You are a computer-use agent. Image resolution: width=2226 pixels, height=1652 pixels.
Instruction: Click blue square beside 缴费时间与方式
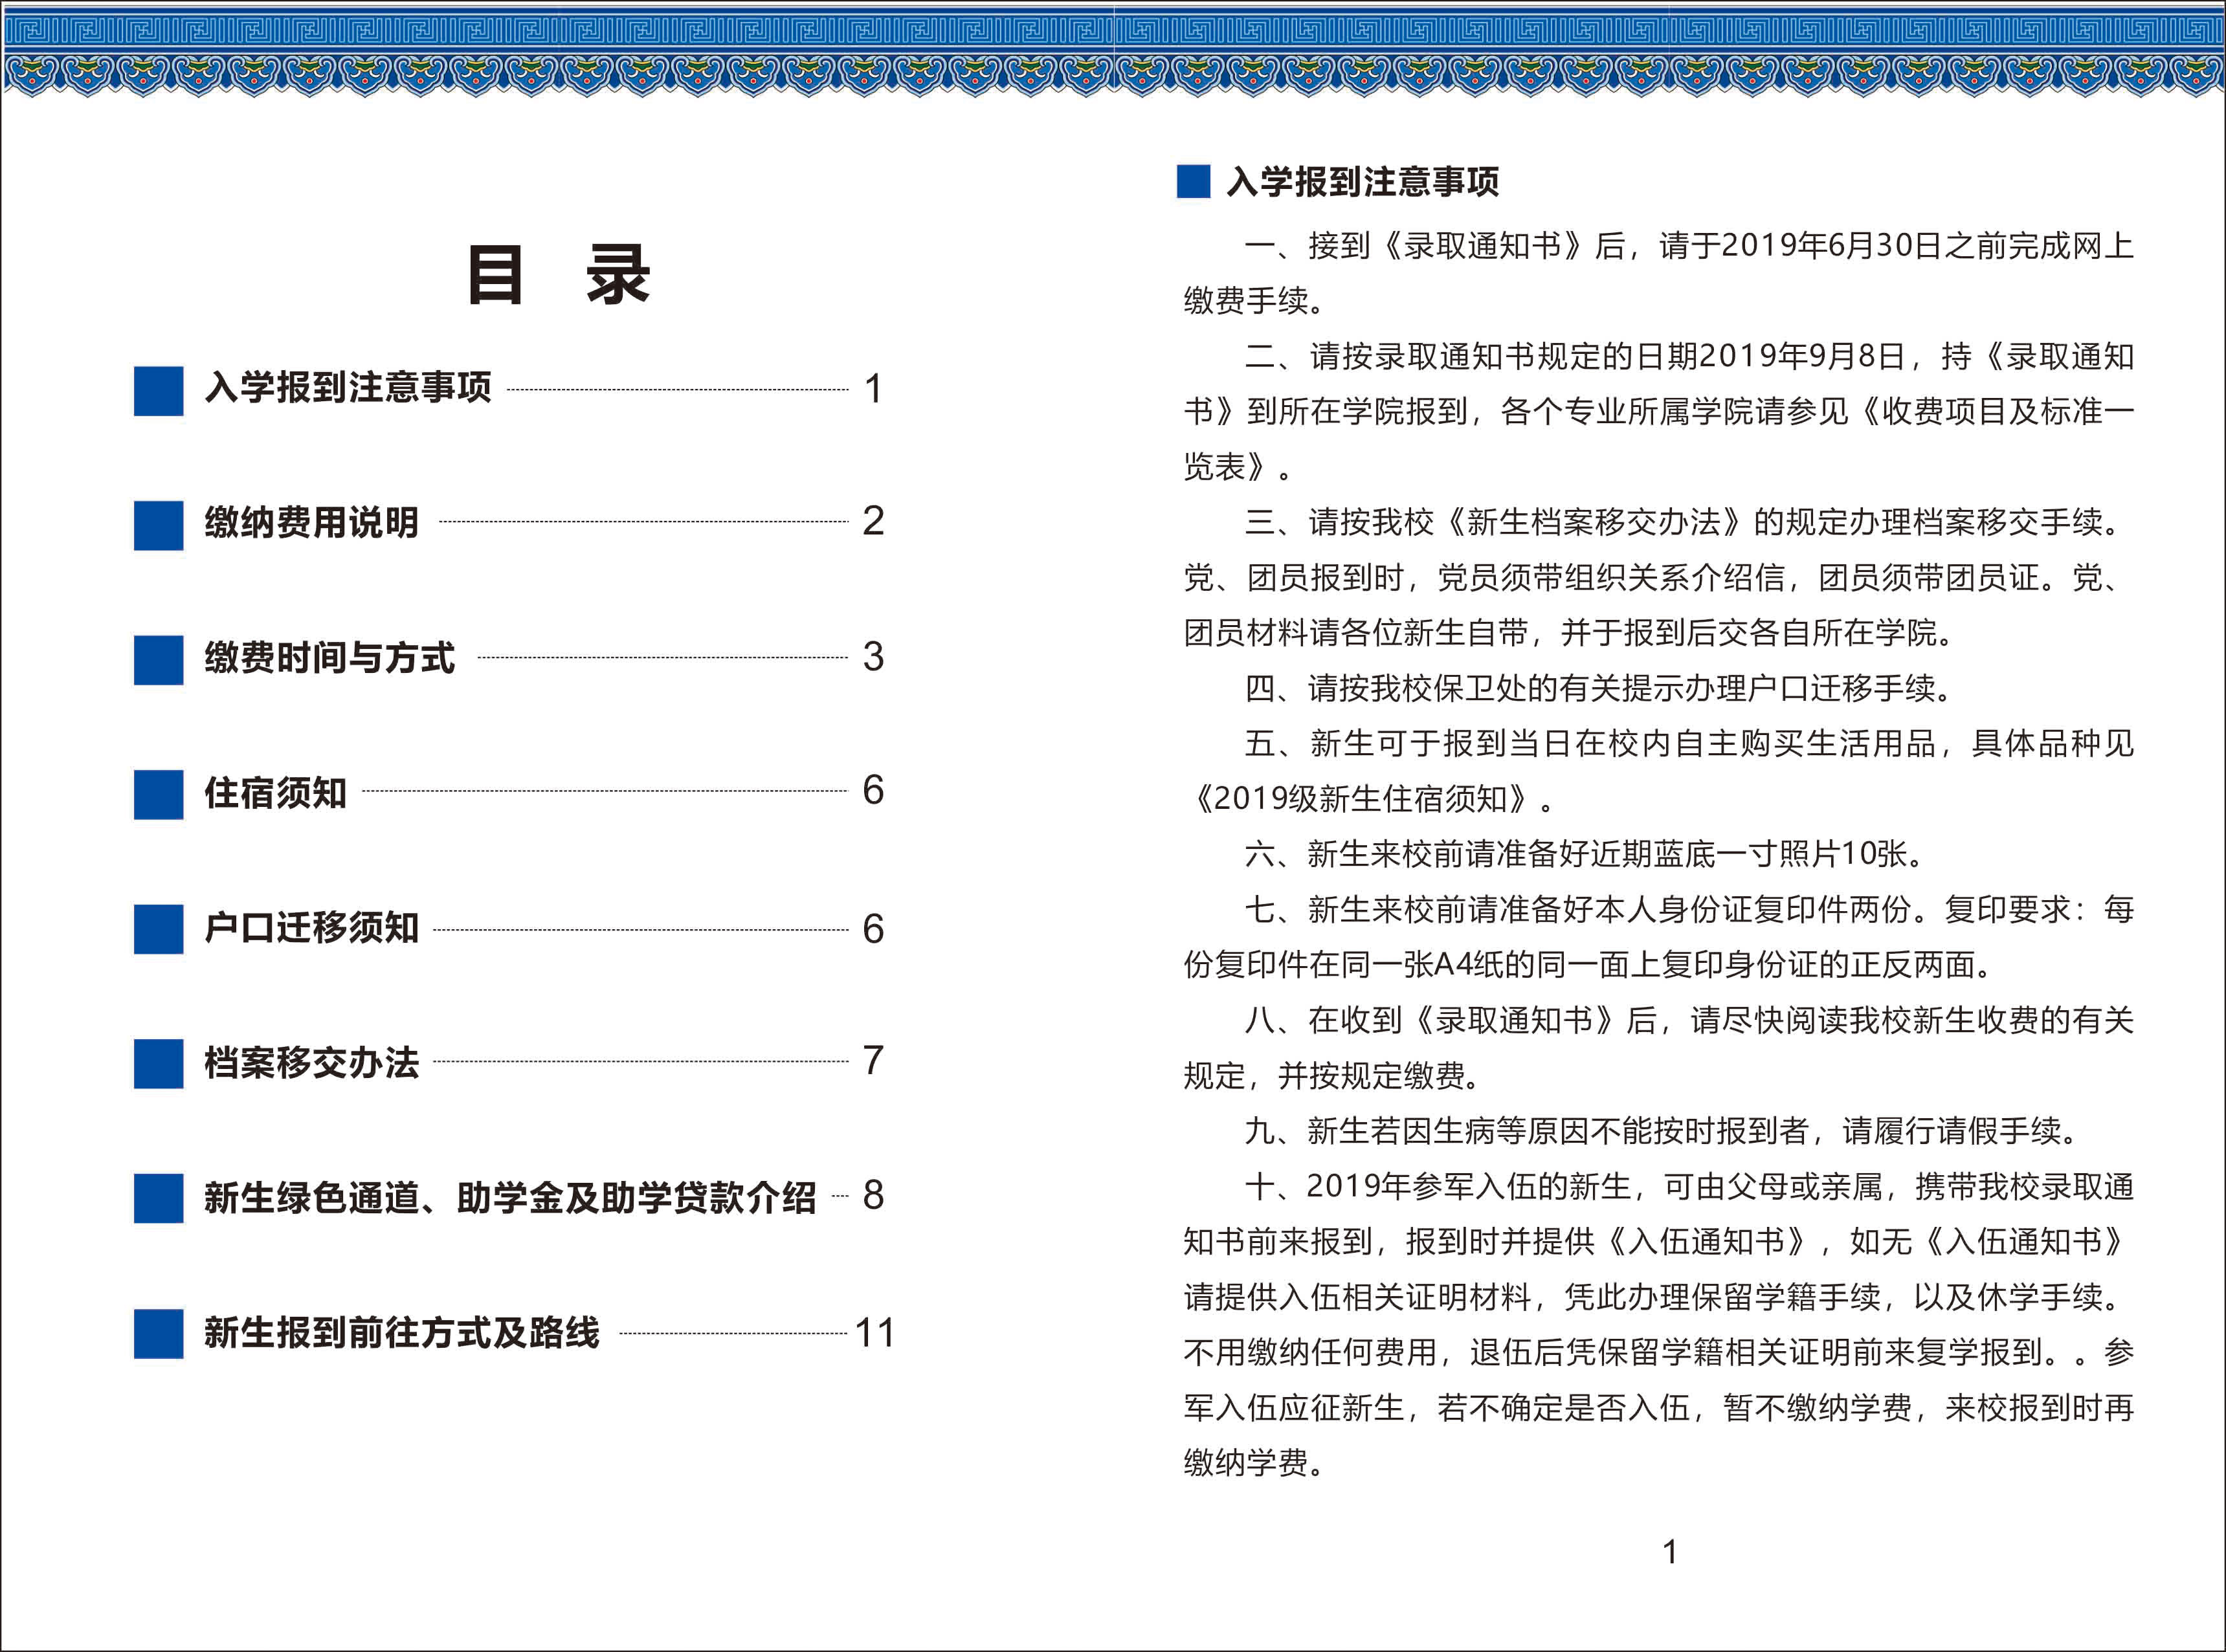158,660
